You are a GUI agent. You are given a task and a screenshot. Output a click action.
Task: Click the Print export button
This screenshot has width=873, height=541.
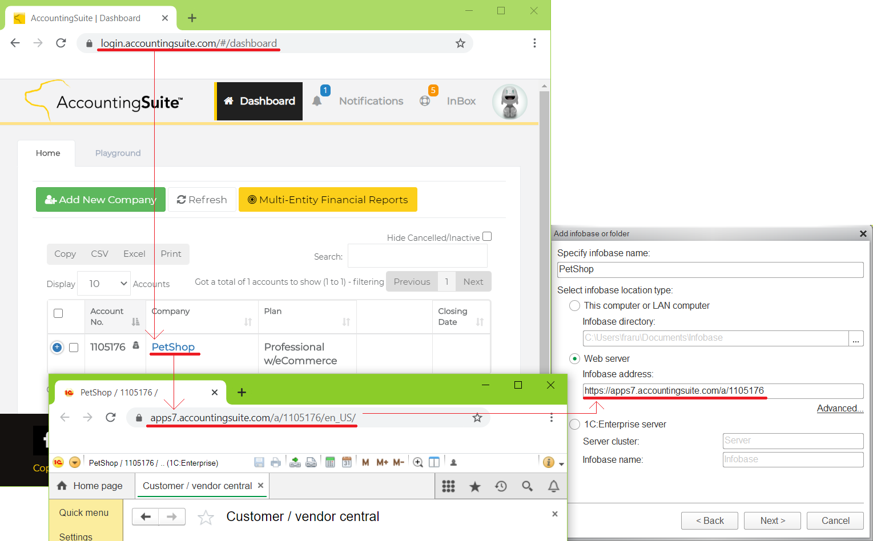pos(171,254)
